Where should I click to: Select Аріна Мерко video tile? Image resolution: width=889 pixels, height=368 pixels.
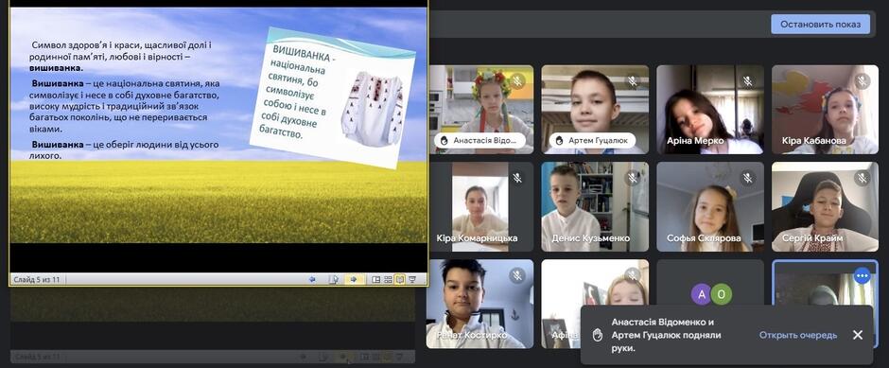click(710, 110)
